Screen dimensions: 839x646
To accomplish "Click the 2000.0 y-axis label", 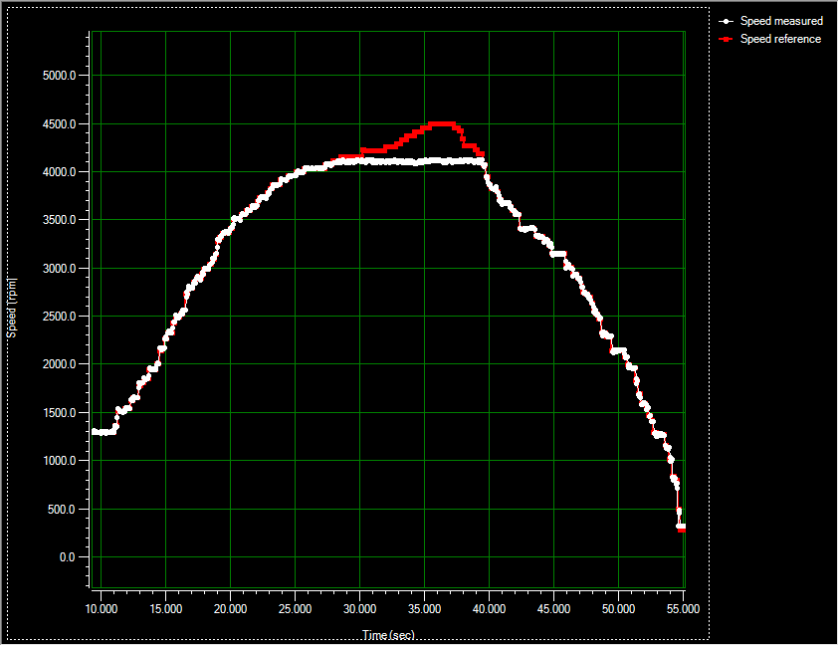I will point(59,364).
